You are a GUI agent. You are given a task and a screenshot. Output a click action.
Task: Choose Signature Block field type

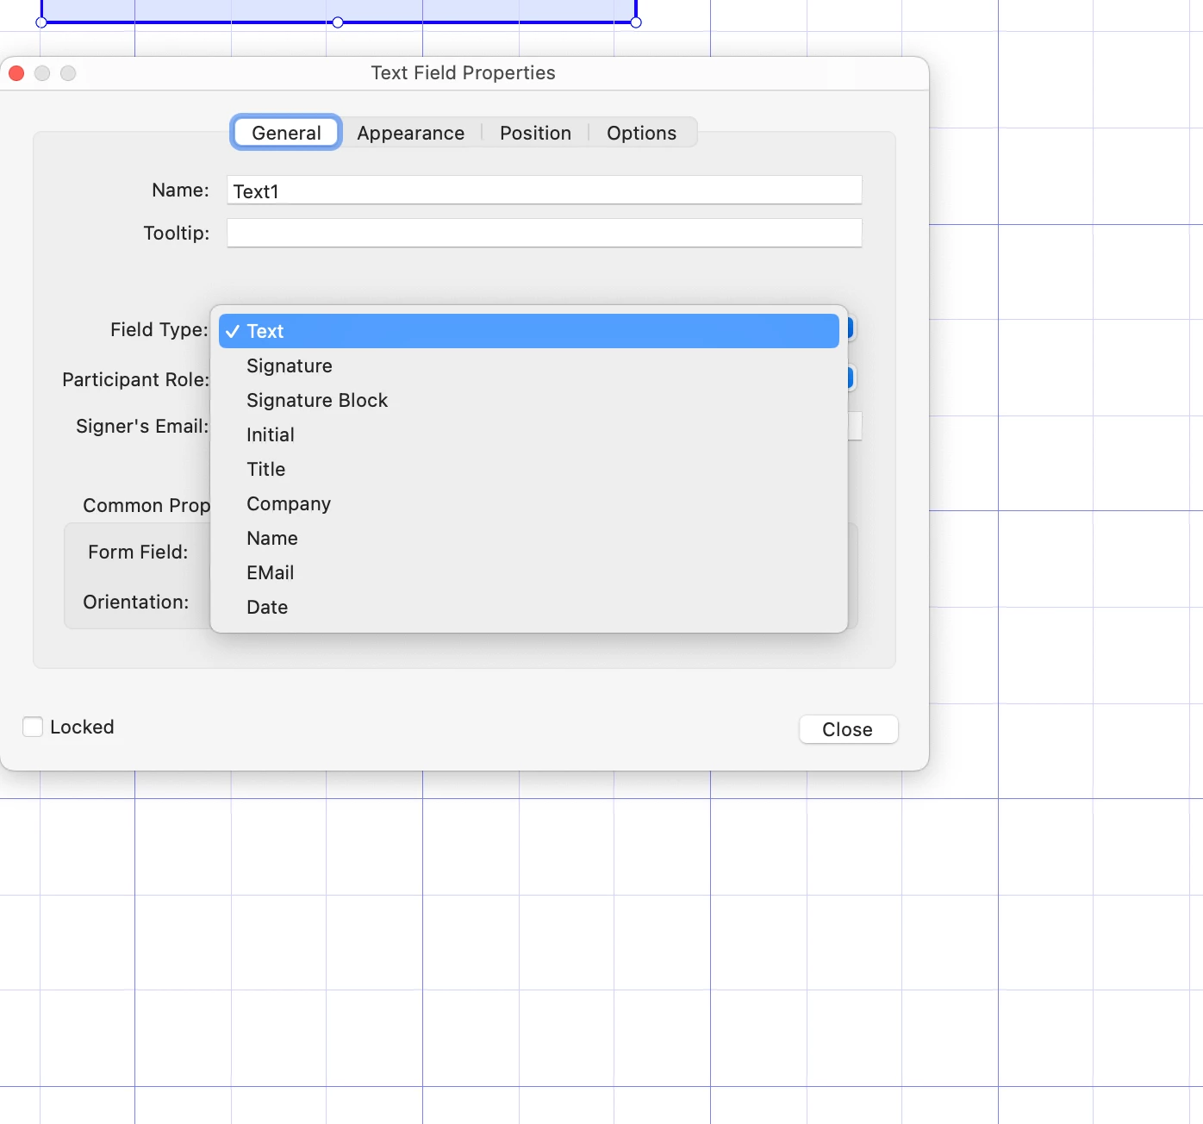point(529,400)
